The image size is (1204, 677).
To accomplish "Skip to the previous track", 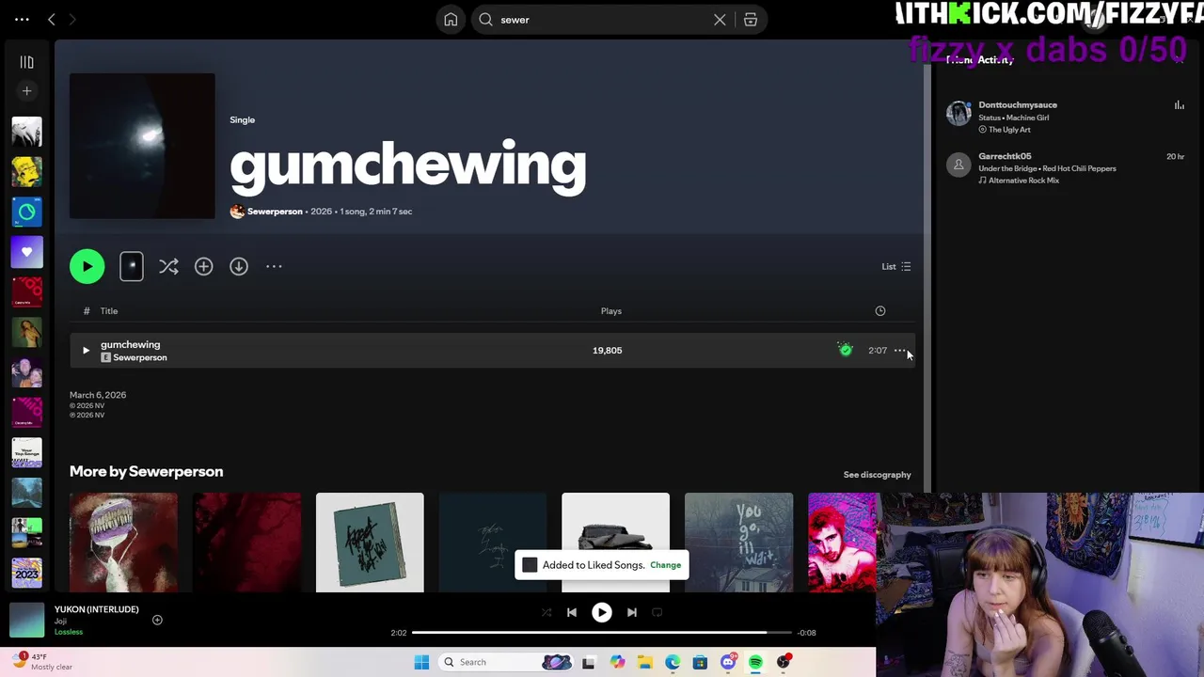I will point(571,612).
